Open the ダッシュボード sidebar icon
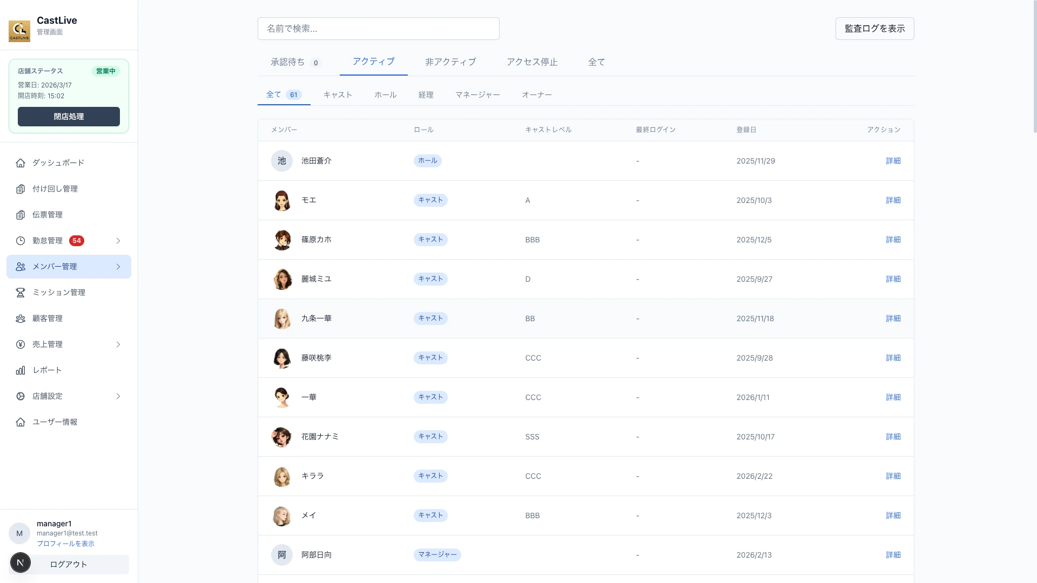 [21, 162]
